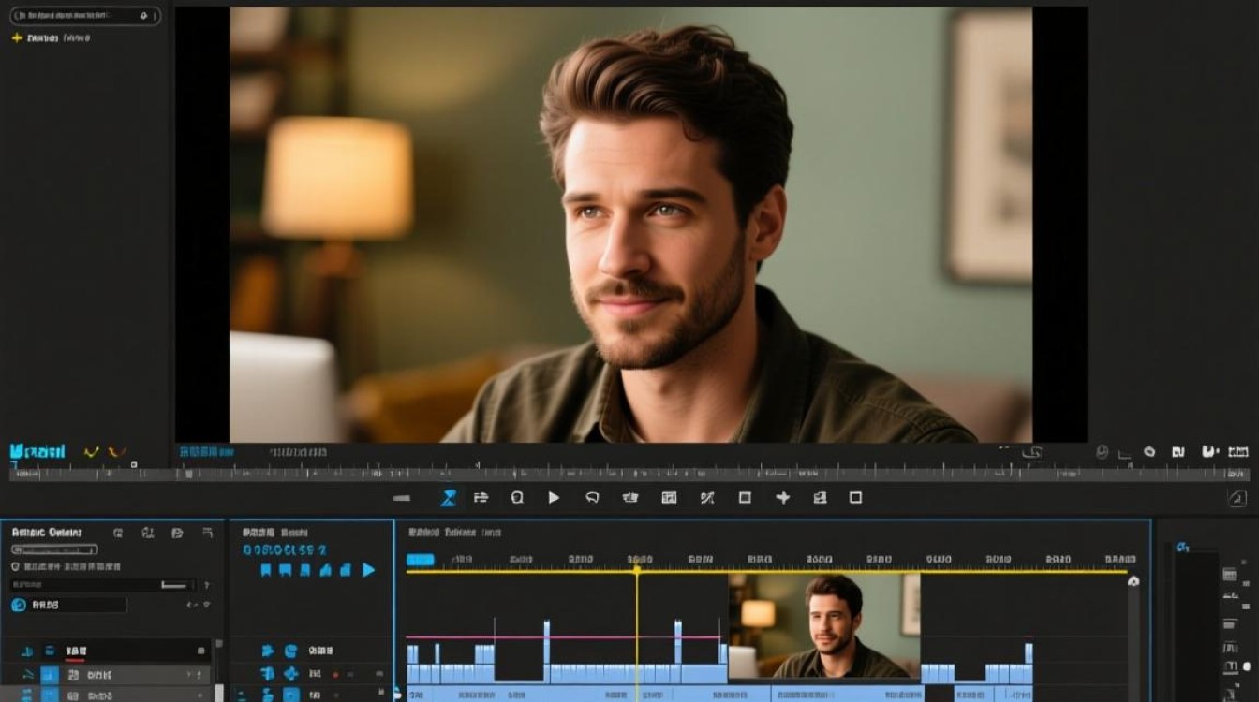Image resolution: width=1259 pixels, height=702 pixels.
Task: Click the blue circular clock icon in the left panel
Action: [x=18, y=606]
